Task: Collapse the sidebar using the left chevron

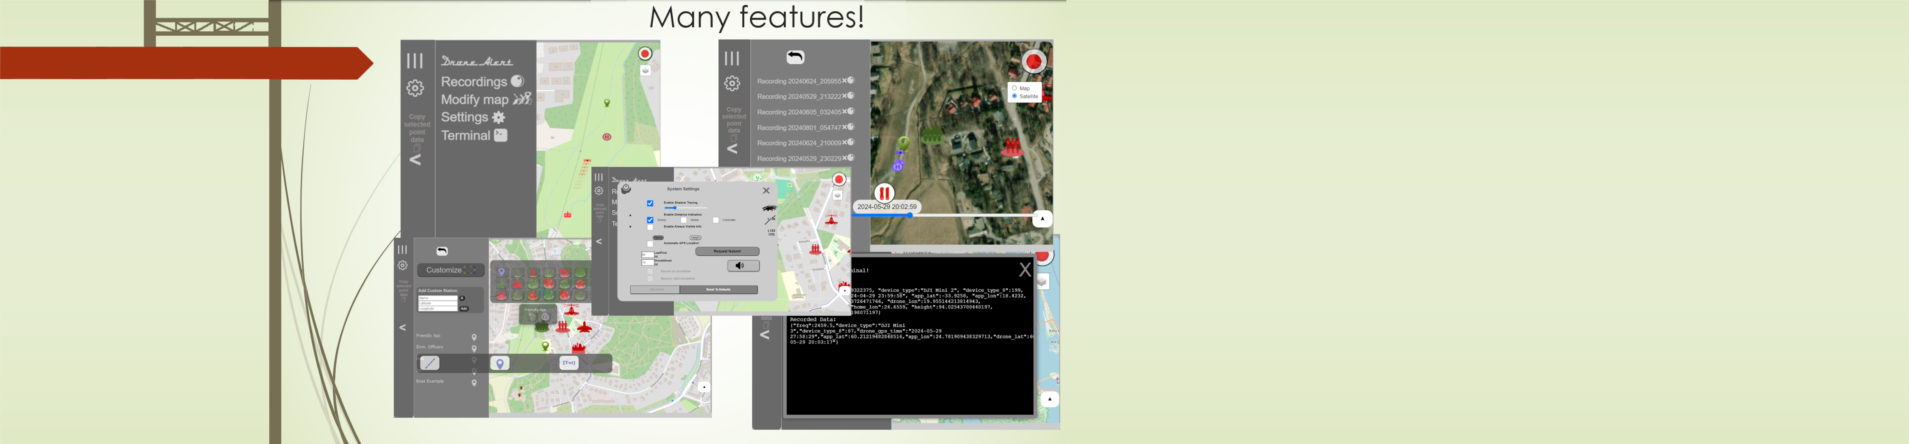Action: pos(415,160)
